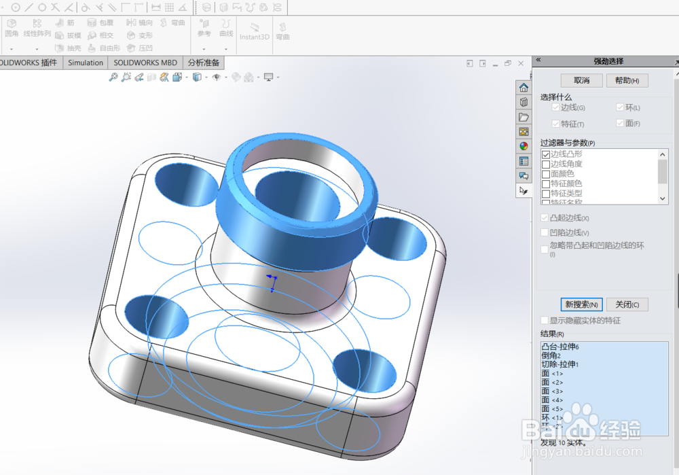Collapse the 强劲选择 panel with double-chevron
Image resolution: width=679 pixels, height=475 pixels.
tap(538, 60)
